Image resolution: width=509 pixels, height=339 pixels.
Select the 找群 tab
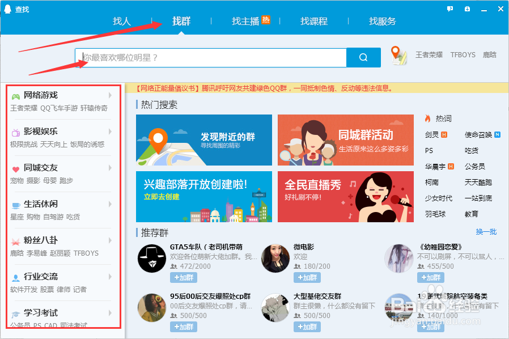(181, 22)
